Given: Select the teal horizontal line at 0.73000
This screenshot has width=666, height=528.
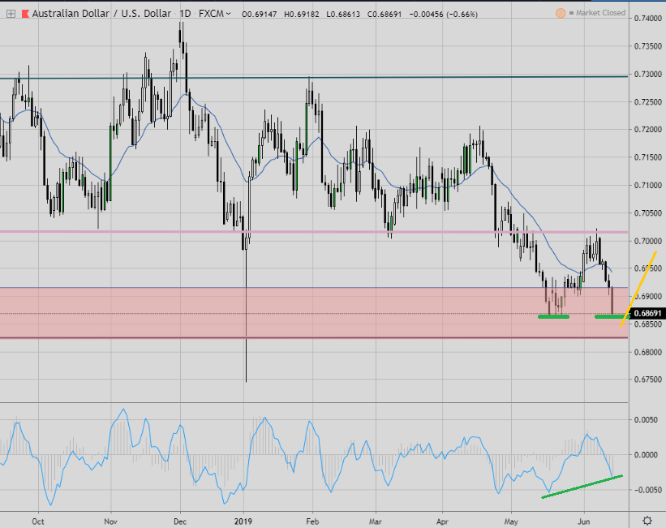Looking at the screenshot, I should tap(314, 77).
